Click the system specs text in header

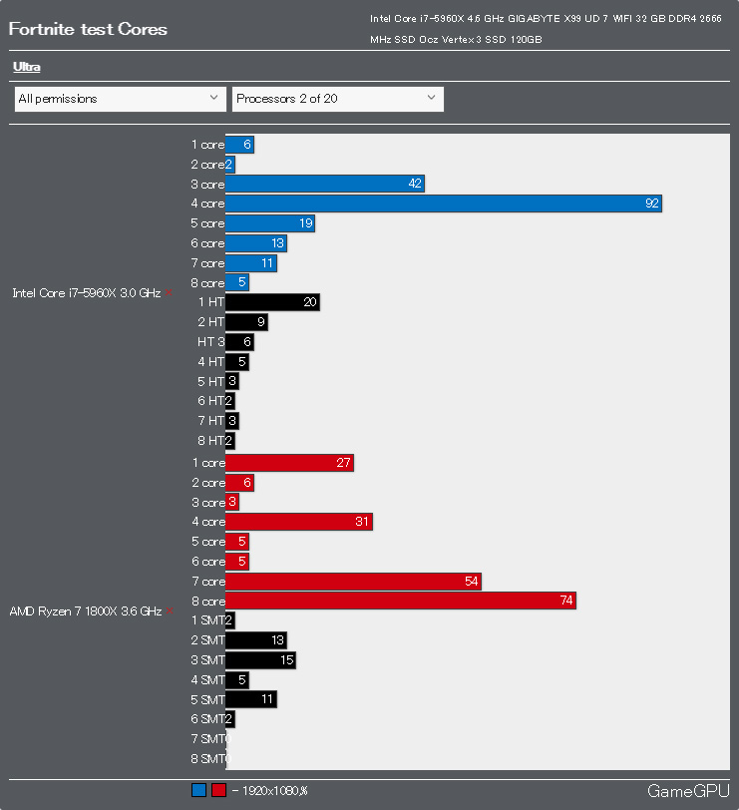click(x=546, y=29)
